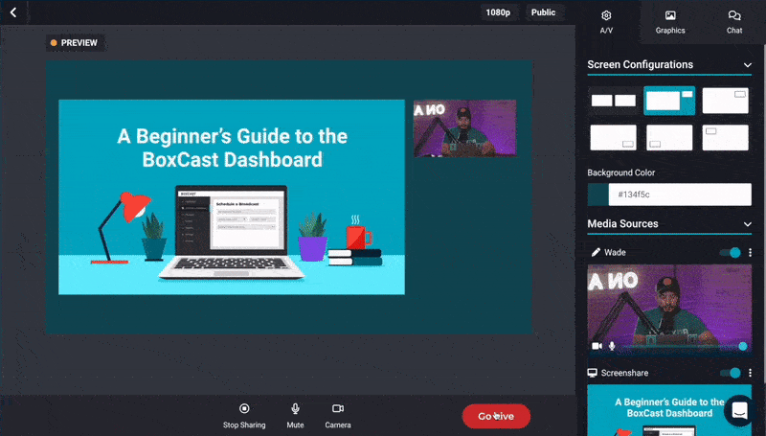
Task: Open the Wade source options menu
Action: [750, 253]
